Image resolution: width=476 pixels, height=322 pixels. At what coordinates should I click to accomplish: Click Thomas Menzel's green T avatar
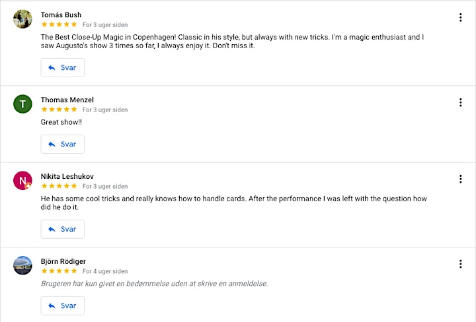[22, 104]
